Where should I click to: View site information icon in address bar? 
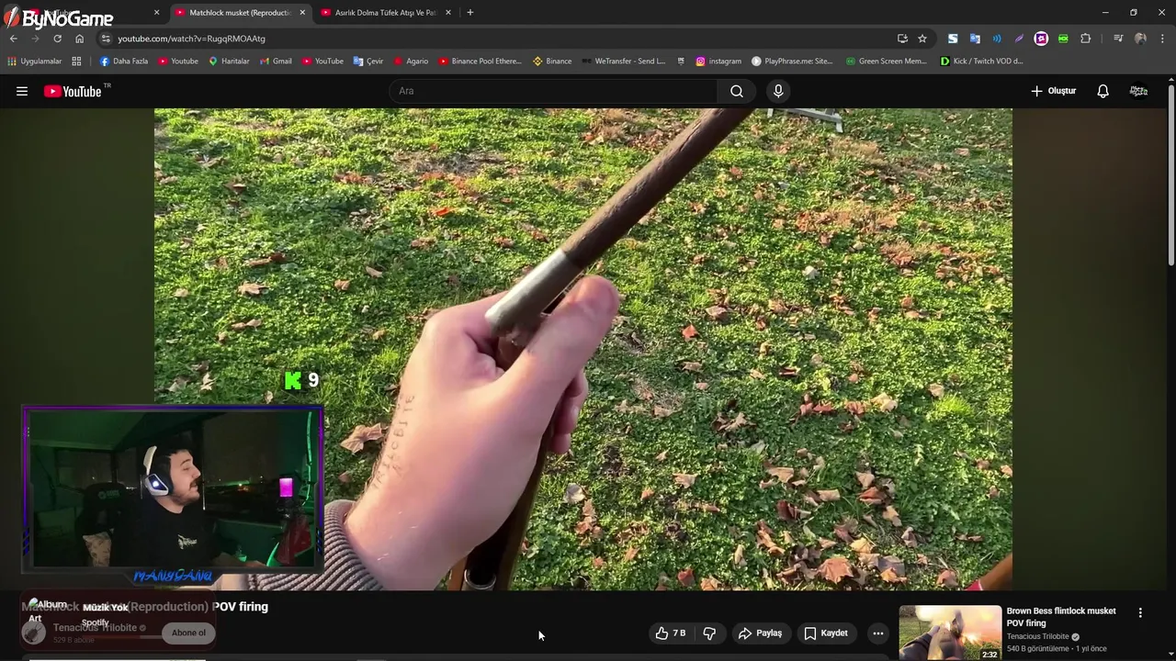point(106,39)
